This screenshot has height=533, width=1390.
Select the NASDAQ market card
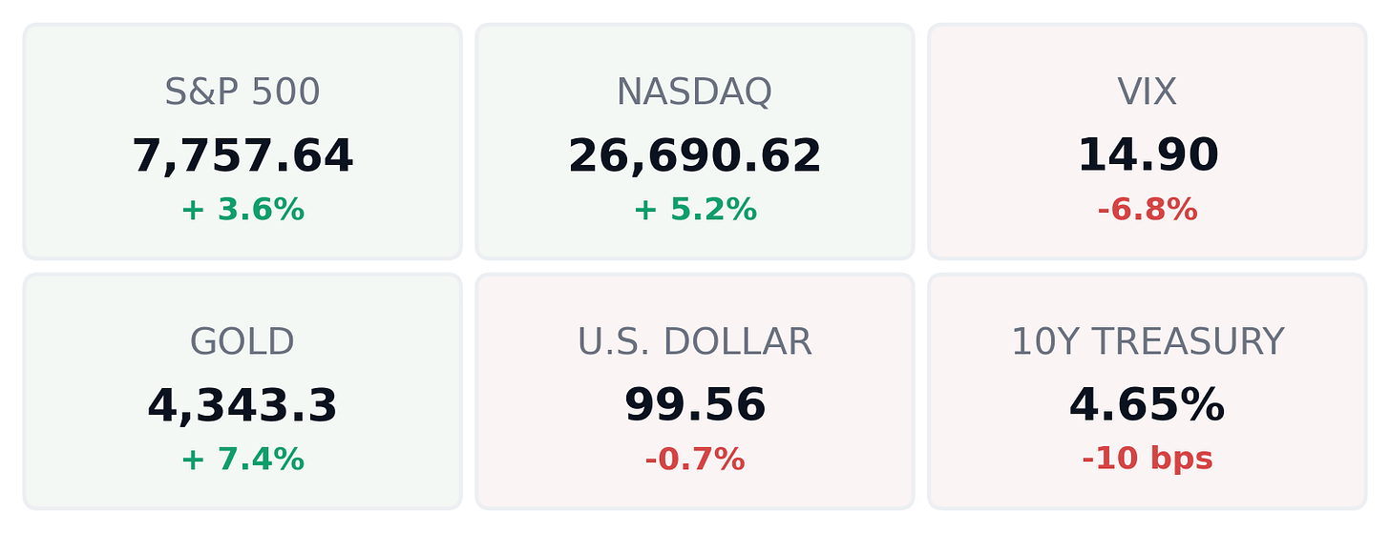(695, 141)
